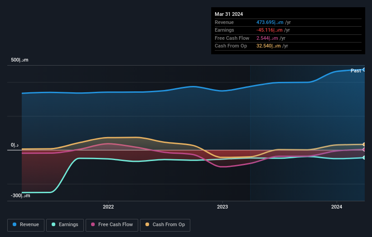Image resolution: width=372 pixels, height=237 pixels.
Task: Click the Earnings value -45.116 in tooltip
Action: click(269, 30)
